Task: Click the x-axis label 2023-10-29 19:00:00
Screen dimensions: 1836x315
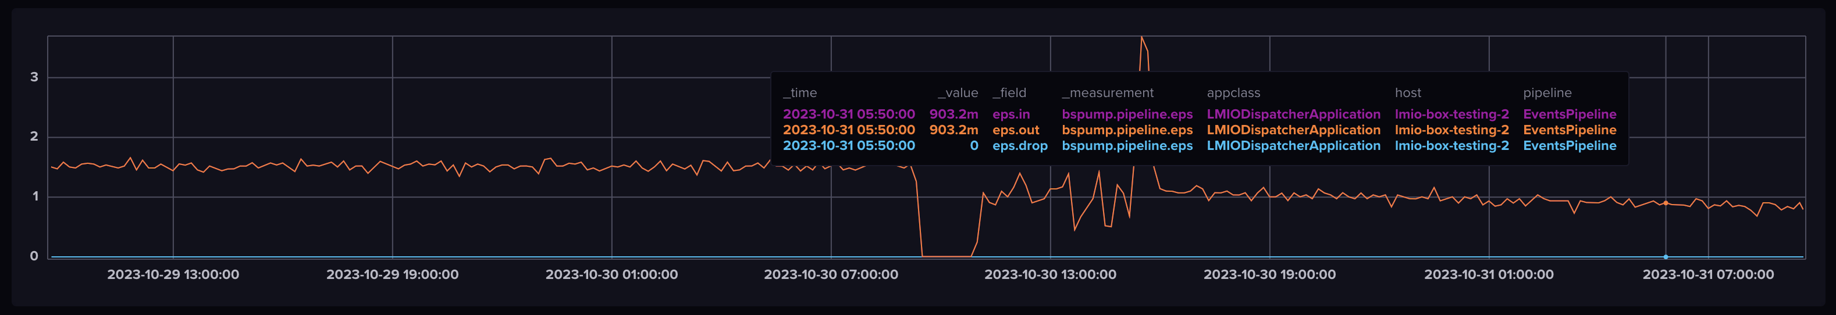Action: 392,274
